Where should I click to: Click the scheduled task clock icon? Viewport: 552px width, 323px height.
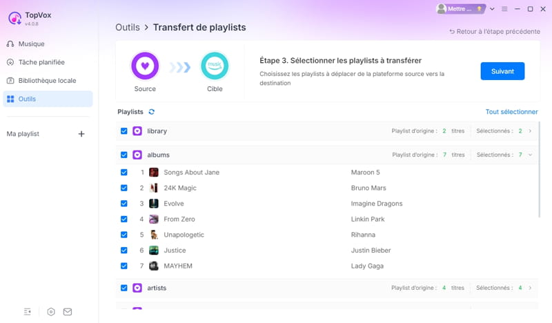(x=10, y=62)
